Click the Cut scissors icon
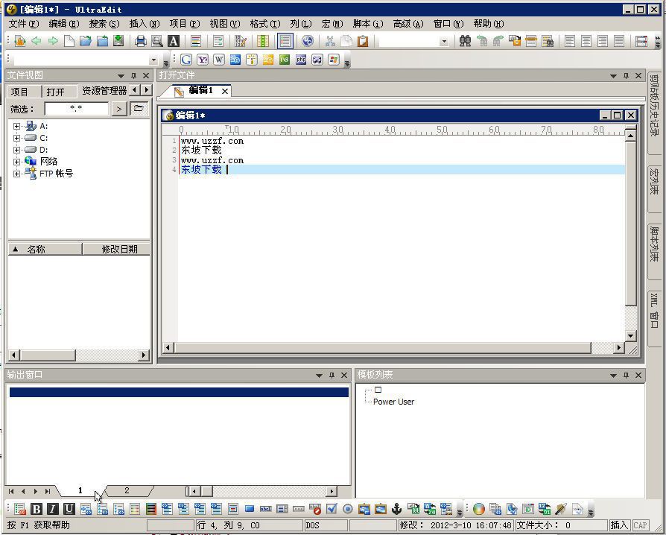 (x=330, y=41)
